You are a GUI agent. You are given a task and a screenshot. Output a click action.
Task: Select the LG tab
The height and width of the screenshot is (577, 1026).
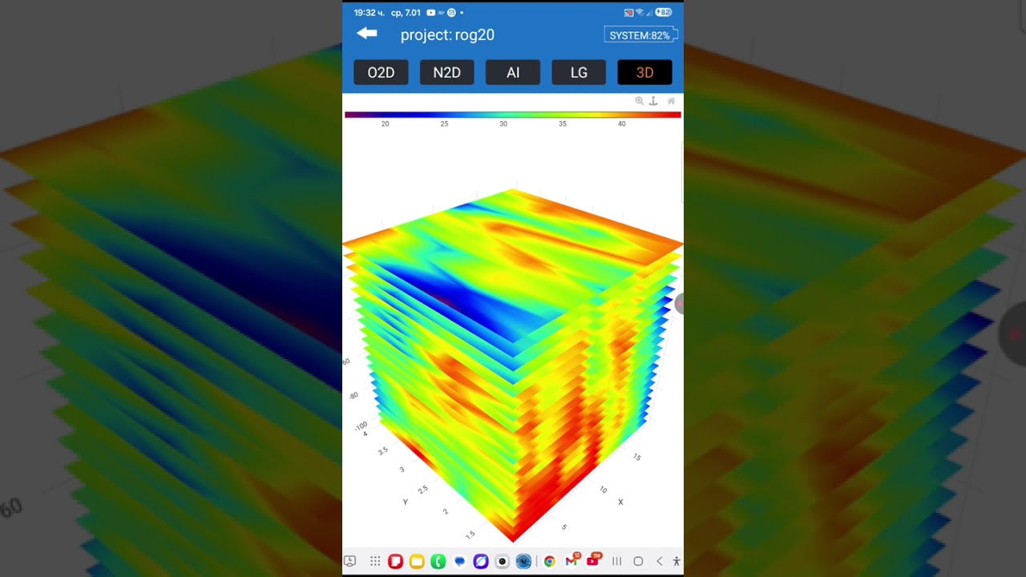(579, 72)
